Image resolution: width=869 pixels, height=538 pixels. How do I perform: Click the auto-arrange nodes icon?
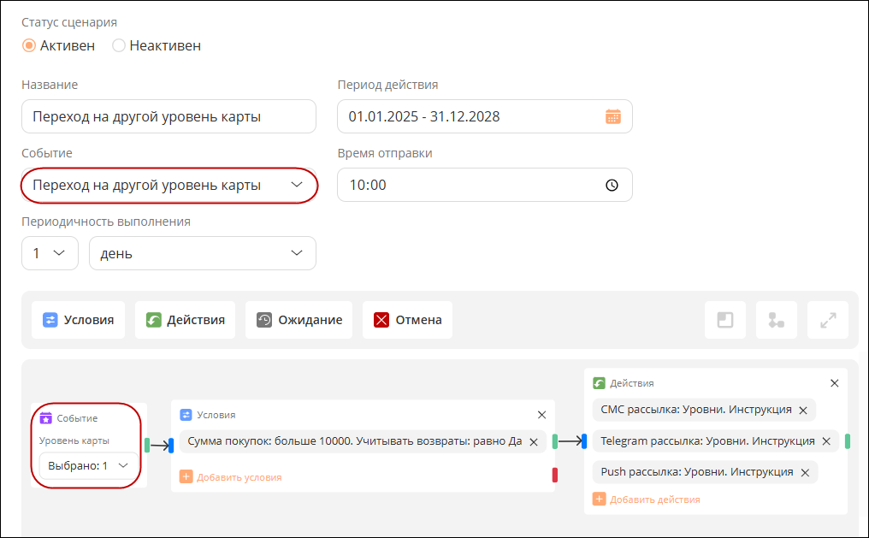tap(776, 320)
